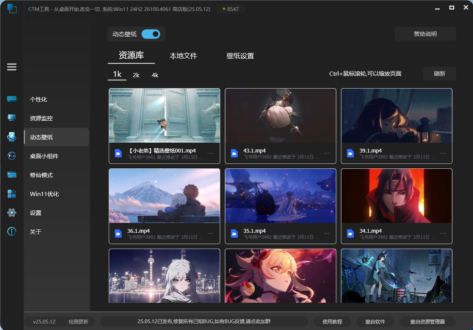This screenshot has width=473, height=330.
Task: Open the hamburger menu icon
Action: (12, 67)
